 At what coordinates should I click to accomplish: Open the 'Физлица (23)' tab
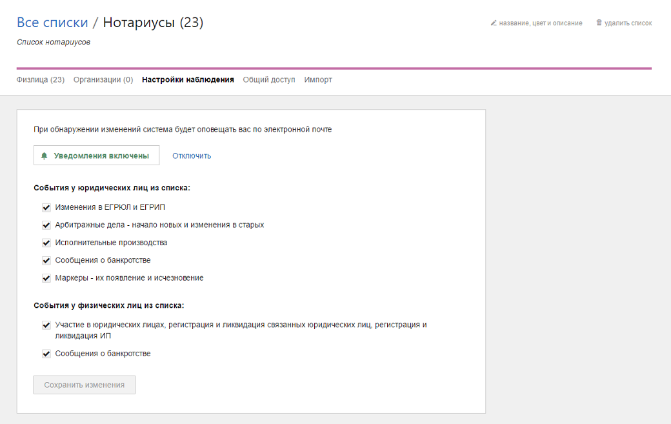pos(40,80)
